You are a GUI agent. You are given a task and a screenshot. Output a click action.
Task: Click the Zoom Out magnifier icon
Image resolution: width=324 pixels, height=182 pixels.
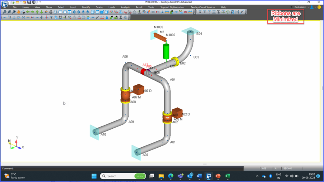9,12
